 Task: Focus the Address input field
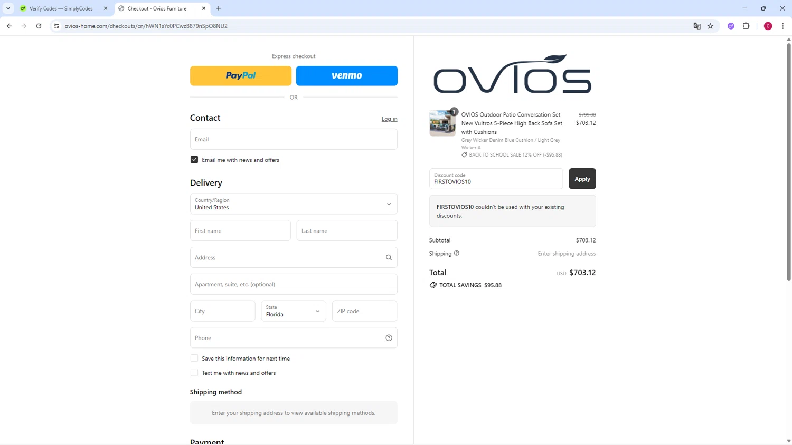pos(294,257)
